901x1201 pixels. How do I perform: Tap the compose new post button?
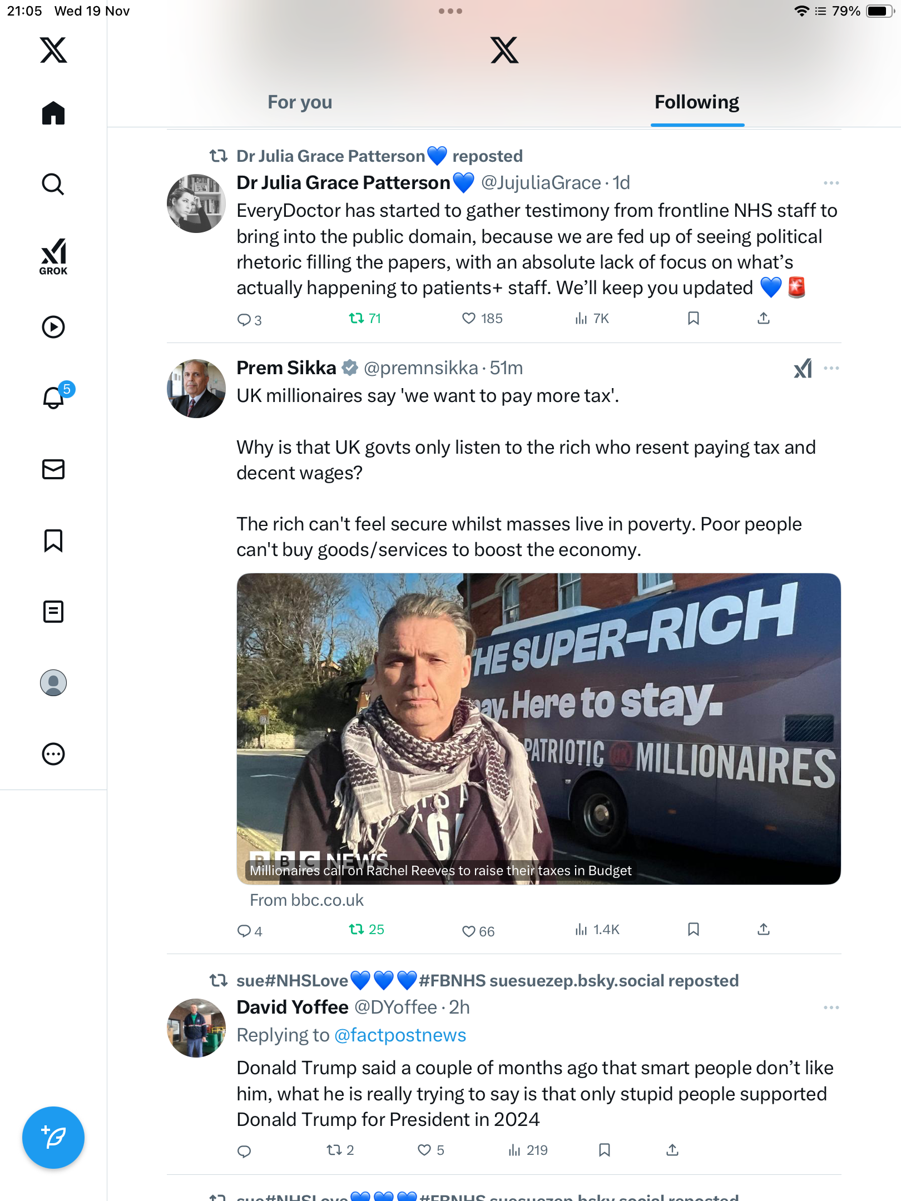pos(53,1138)
